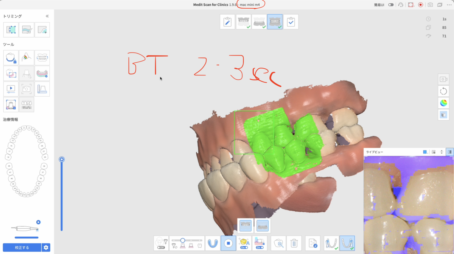Select the first occlusion thumbnail above toolbar
The height and width of the screenshot is (254, 454).
(x=246, y=225)
